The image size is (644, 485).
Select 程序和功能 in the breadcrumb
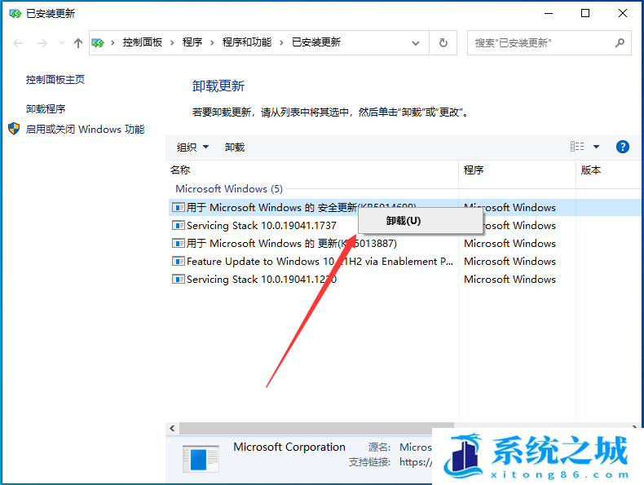(247, 42)
